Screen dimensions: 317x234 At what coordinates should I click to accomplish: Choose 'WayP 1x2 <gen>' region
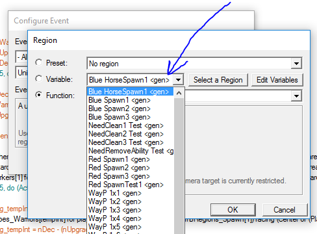pyautogui.click(x=130, y=201)
